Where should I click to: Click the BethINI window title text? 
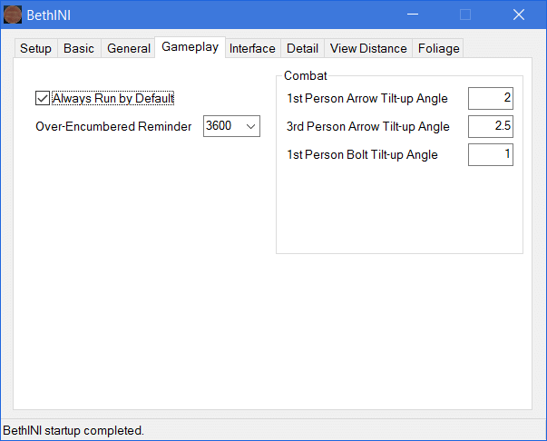pos(51,15)
